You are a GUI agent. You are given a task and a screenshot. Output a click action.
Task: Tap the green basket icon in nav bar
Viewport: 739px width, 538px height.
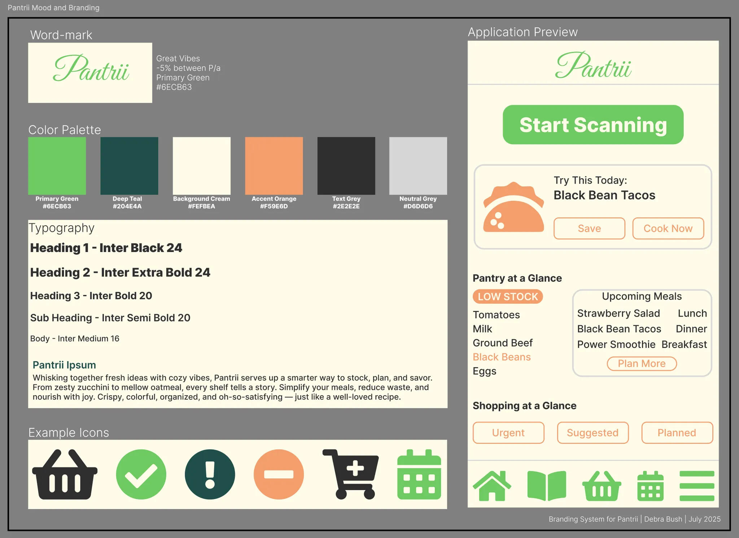coord(602,486)
